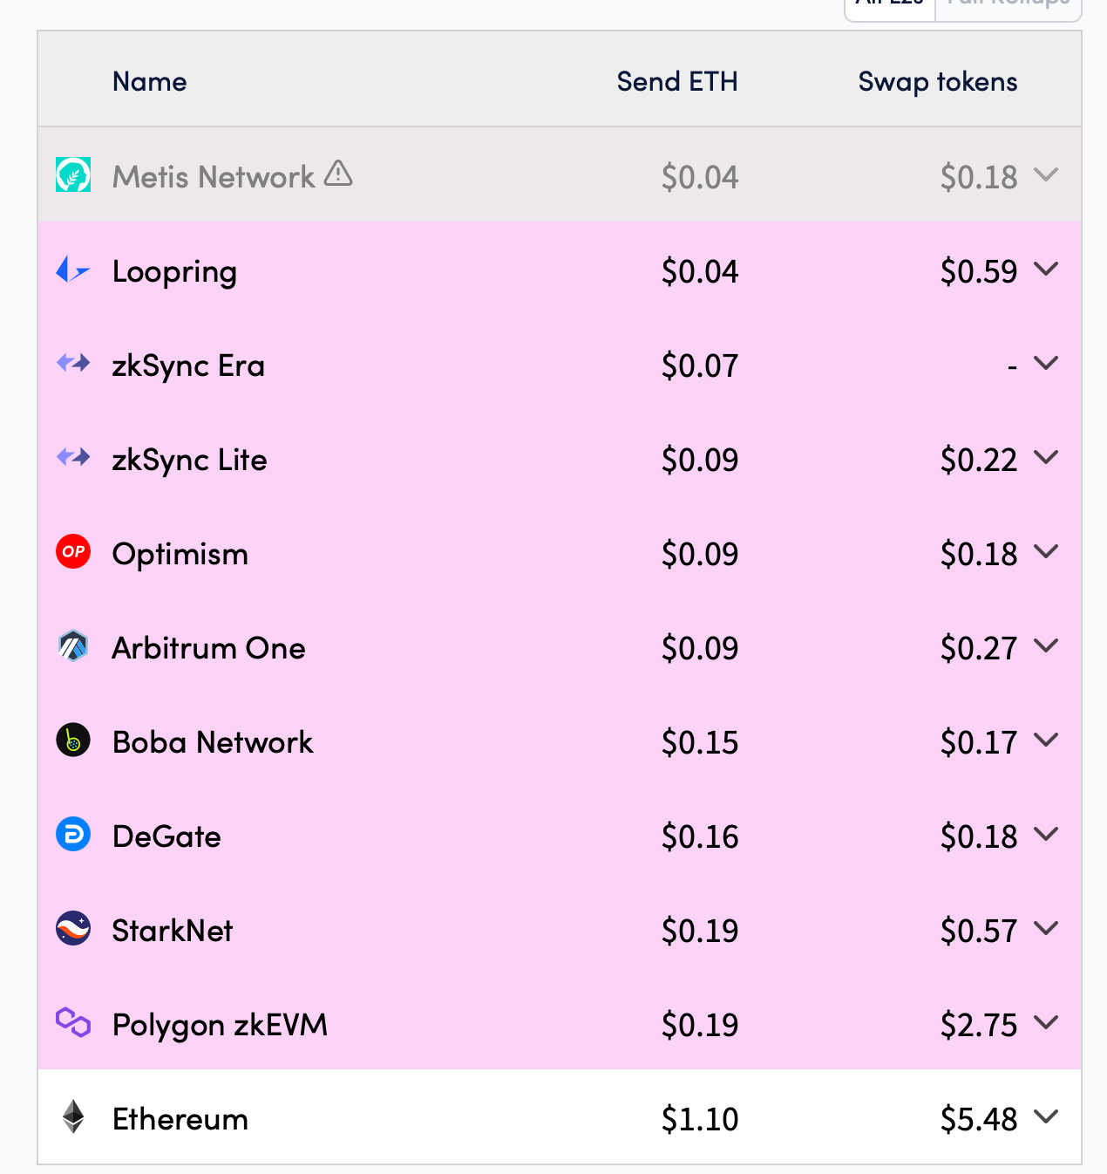Click the Name column header
Viewport: 1107px width, 1174px height.
click(150, 81)
